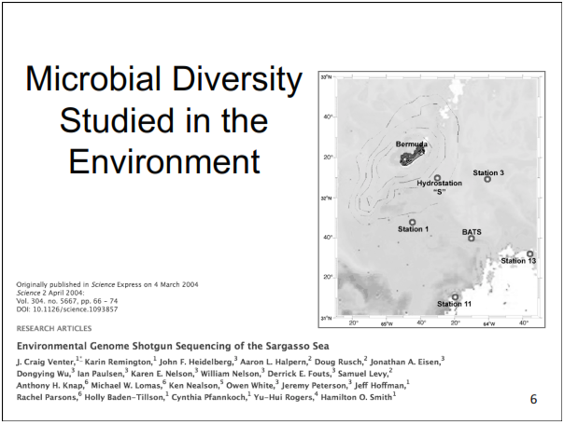
Task: Click the slide title 'Microbial Diversity'
Action: [x=163, y=79]
